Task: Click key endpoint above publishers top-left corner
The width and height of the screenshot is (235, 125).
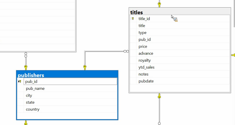Action: pyautogui.click(x=26, y=67)
